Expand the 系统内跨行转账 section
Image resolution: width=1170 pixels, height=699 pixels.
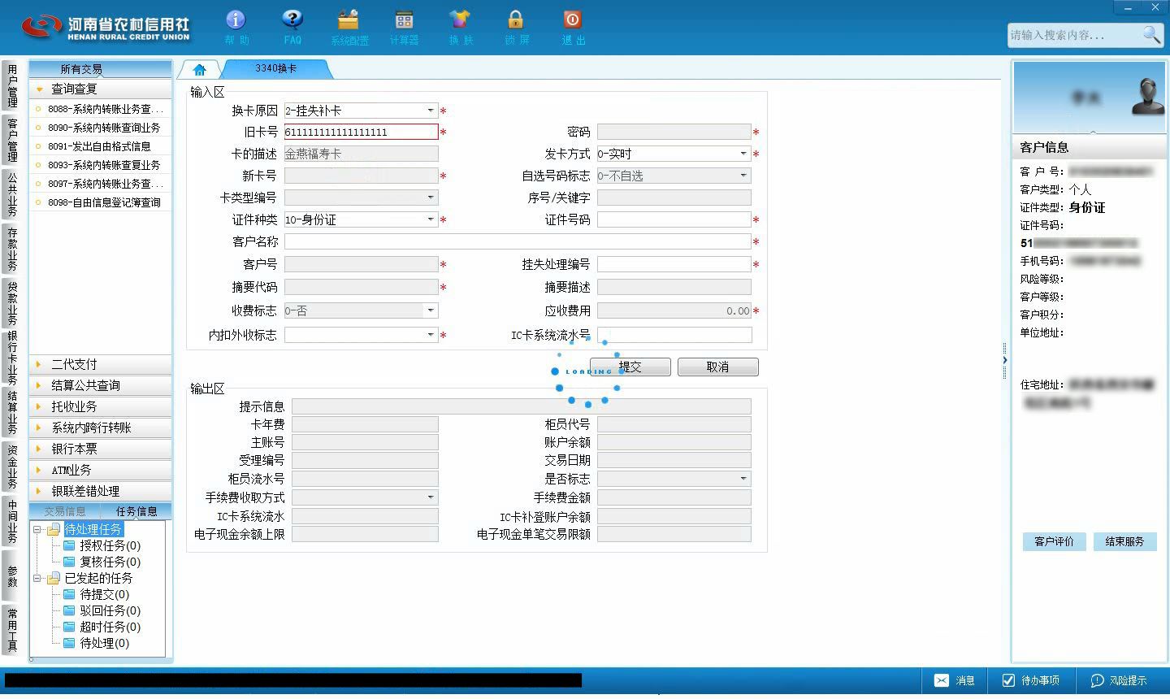click(101, 428)
